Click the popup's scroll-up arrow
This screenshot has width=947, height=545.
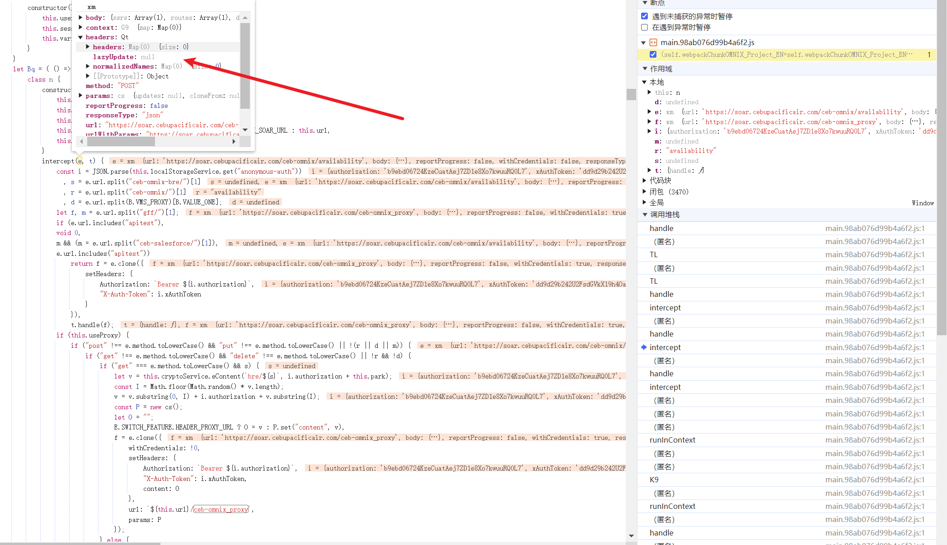tap(245, 18)
